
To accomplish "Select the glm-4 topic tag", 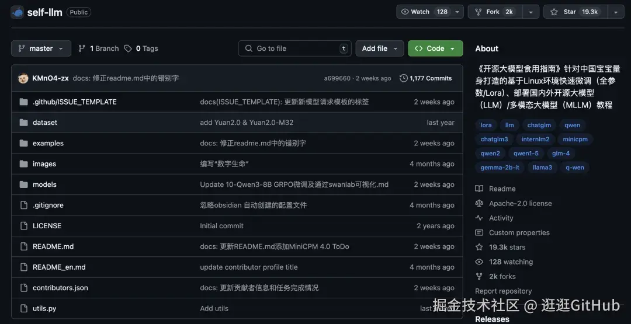I will [560, 154].
